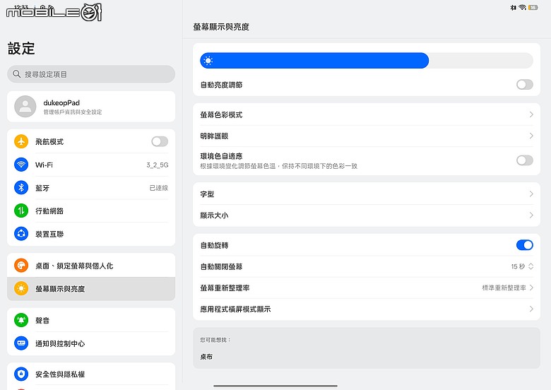The width and height of the screenshot is (551, 390).
Task: Select 飛航模式 in settings sidebar
Action: click(91, 141)
